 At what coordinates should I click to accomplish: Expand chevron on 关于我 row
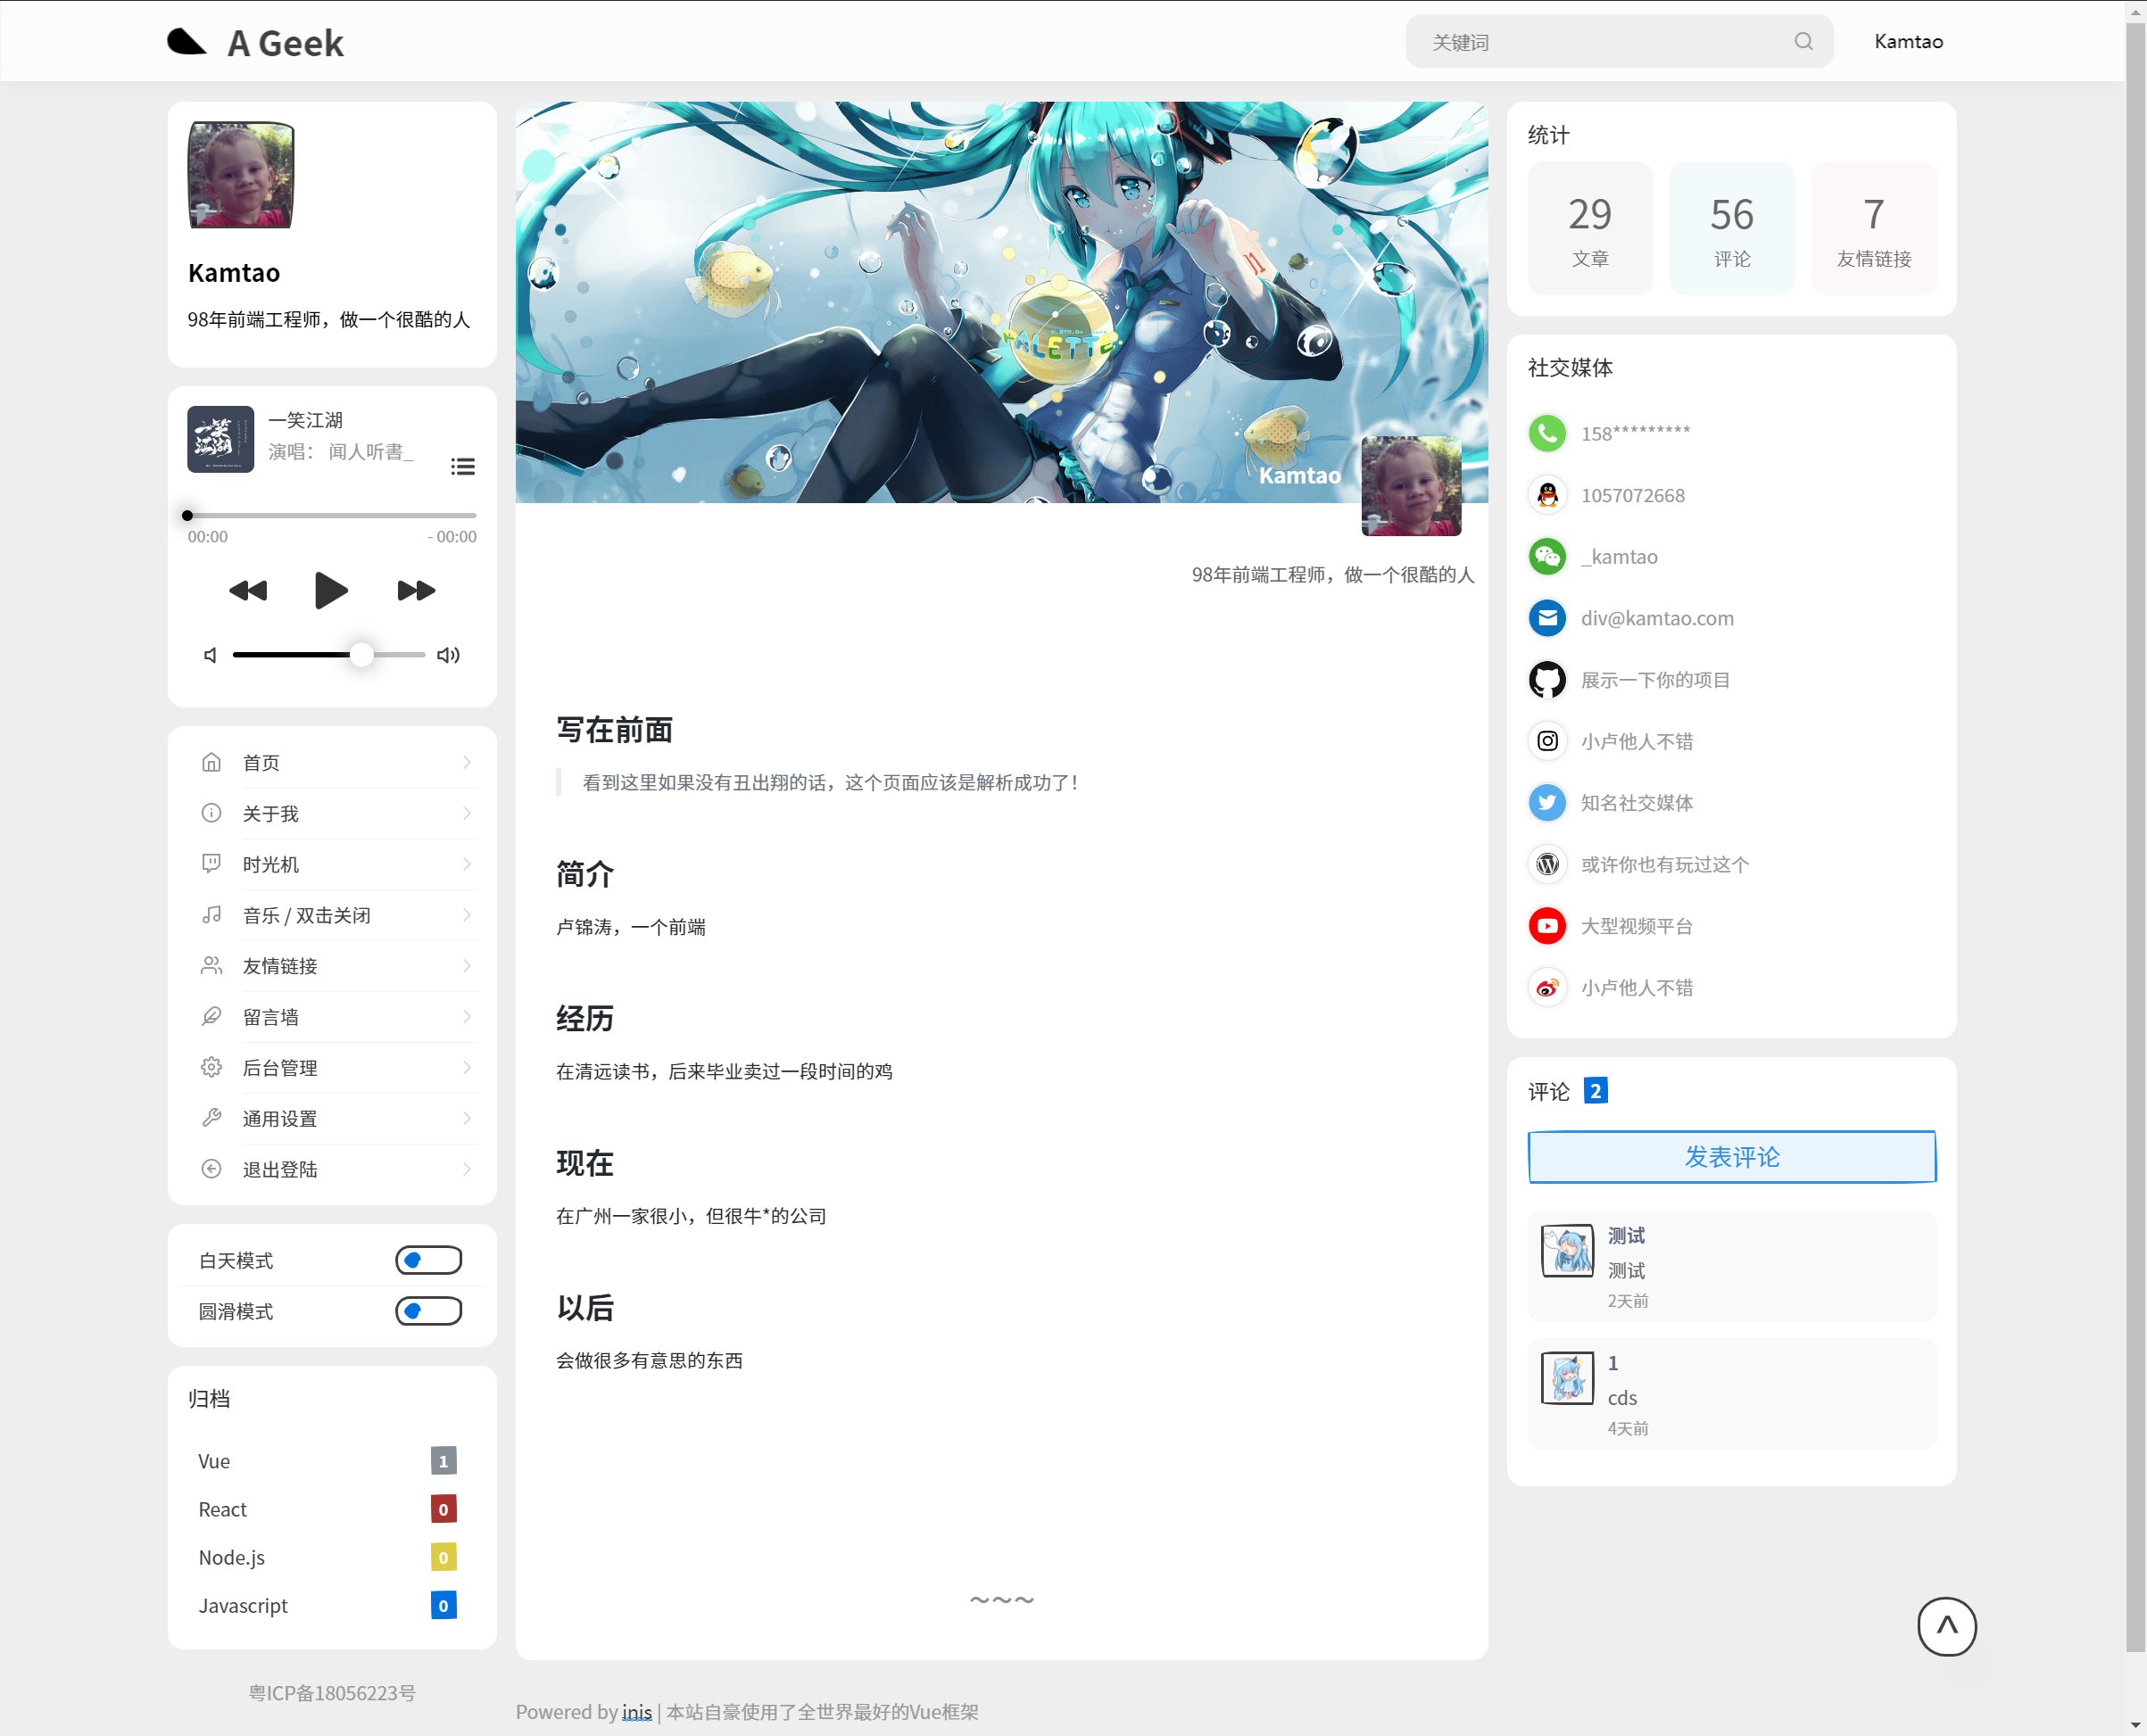pos(466,813)
